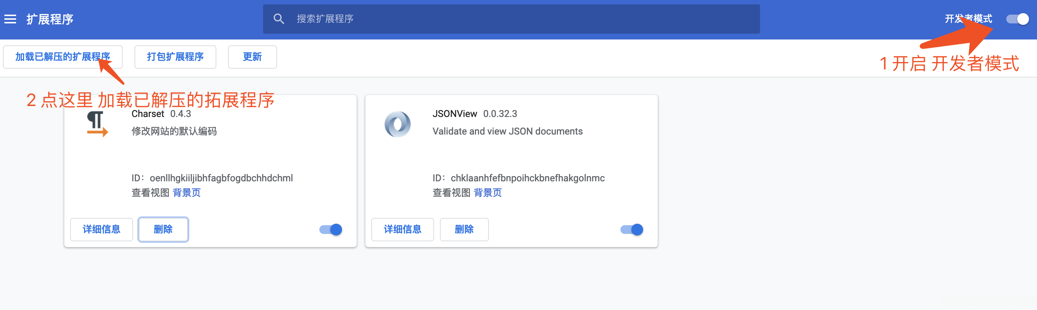Open 详细信息 for Charset extension
The width and height of the screenshot is (1037, 310).
tap(102, 230)
